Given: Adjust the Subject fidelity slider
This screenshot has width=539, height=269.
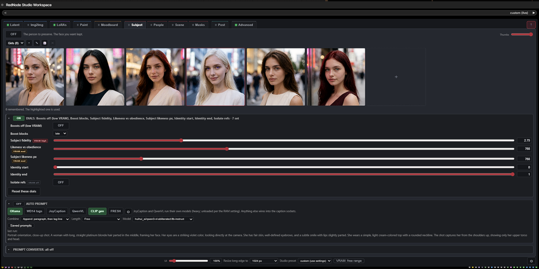Looking at the screenshot, I should [x=284, y=141].
